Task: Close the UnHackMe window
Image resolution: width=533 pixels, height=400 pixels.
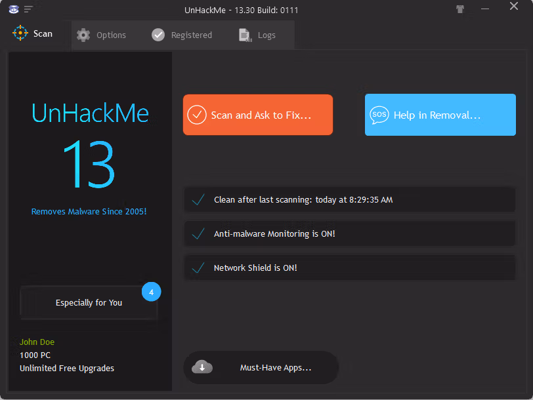Action: click(513, 6)
